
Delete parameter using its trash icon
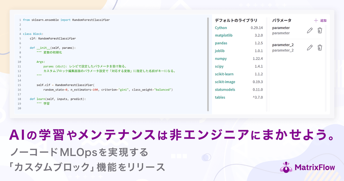[320, 30]
